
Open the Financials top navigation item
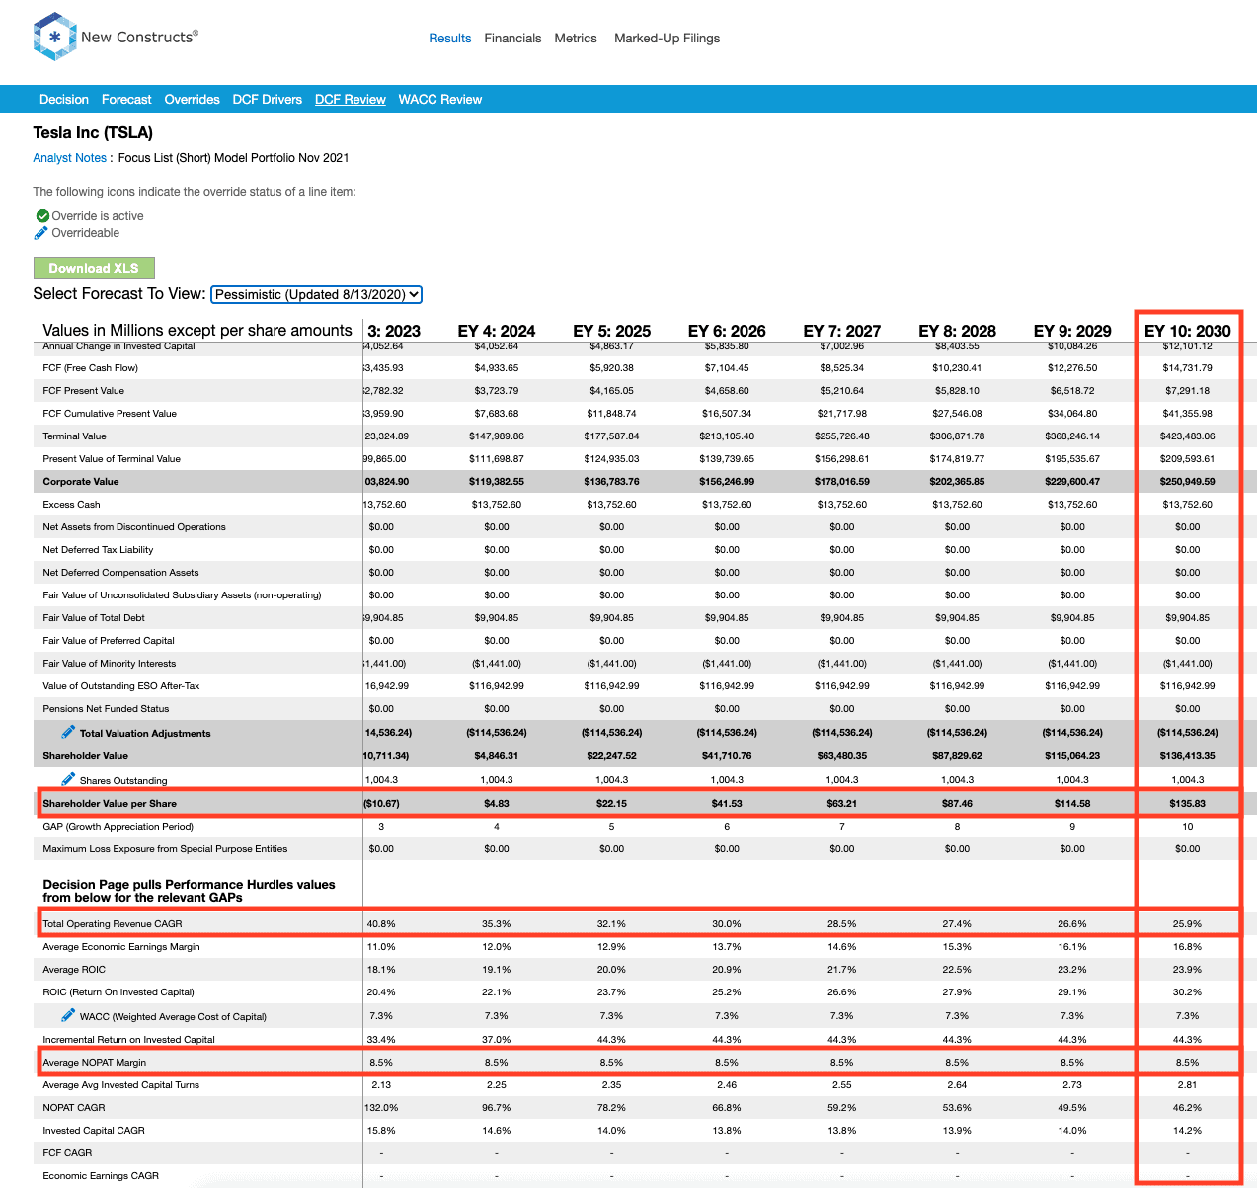click(x=512, y=39)
